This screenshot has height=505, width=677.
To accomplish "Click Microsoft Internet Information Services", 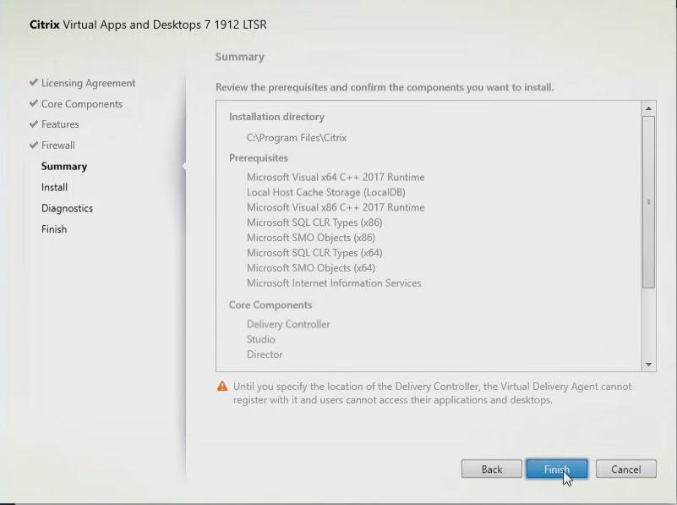I will [x=334, y=283].
